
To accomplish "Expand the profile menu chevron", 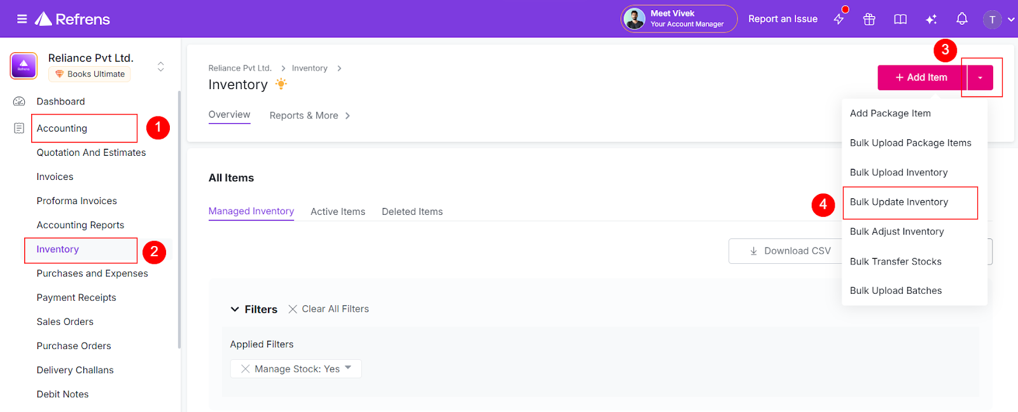I will 1011,20.
